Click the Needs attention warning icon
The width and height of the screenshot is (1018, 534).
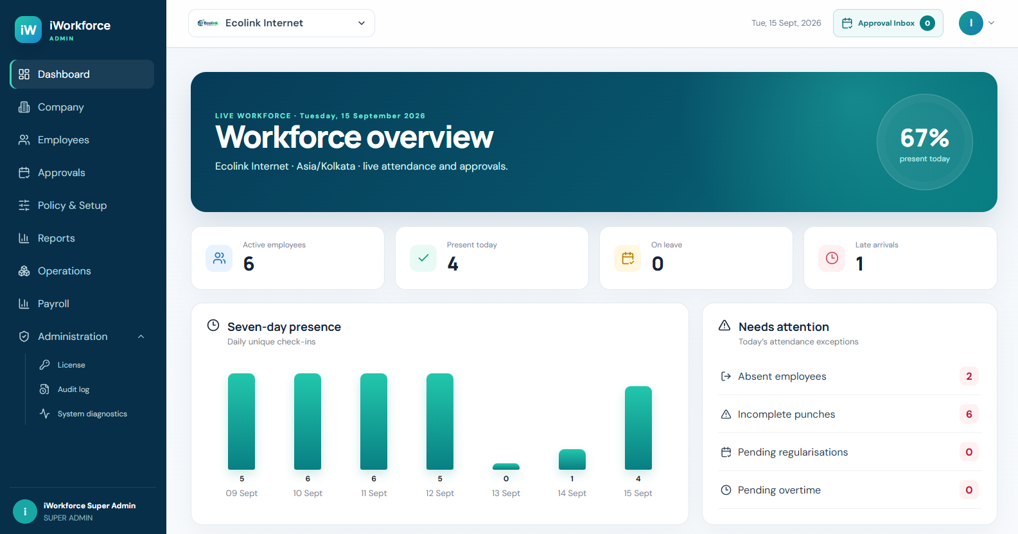(x=724, y=325)
